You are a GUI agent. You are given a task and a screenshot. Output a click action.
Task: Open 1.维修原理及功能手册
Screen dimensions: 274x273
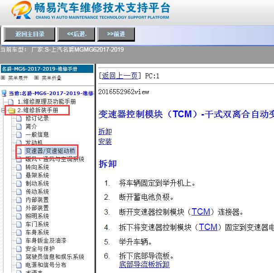47,101
